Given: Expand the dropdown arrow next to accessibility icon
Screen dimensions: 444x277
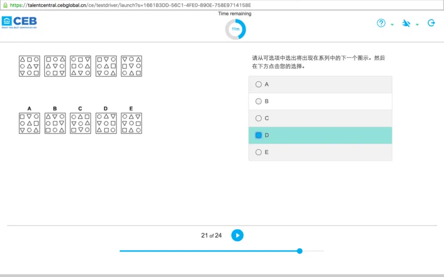Looking at the screenshot, I should (417, 24).
